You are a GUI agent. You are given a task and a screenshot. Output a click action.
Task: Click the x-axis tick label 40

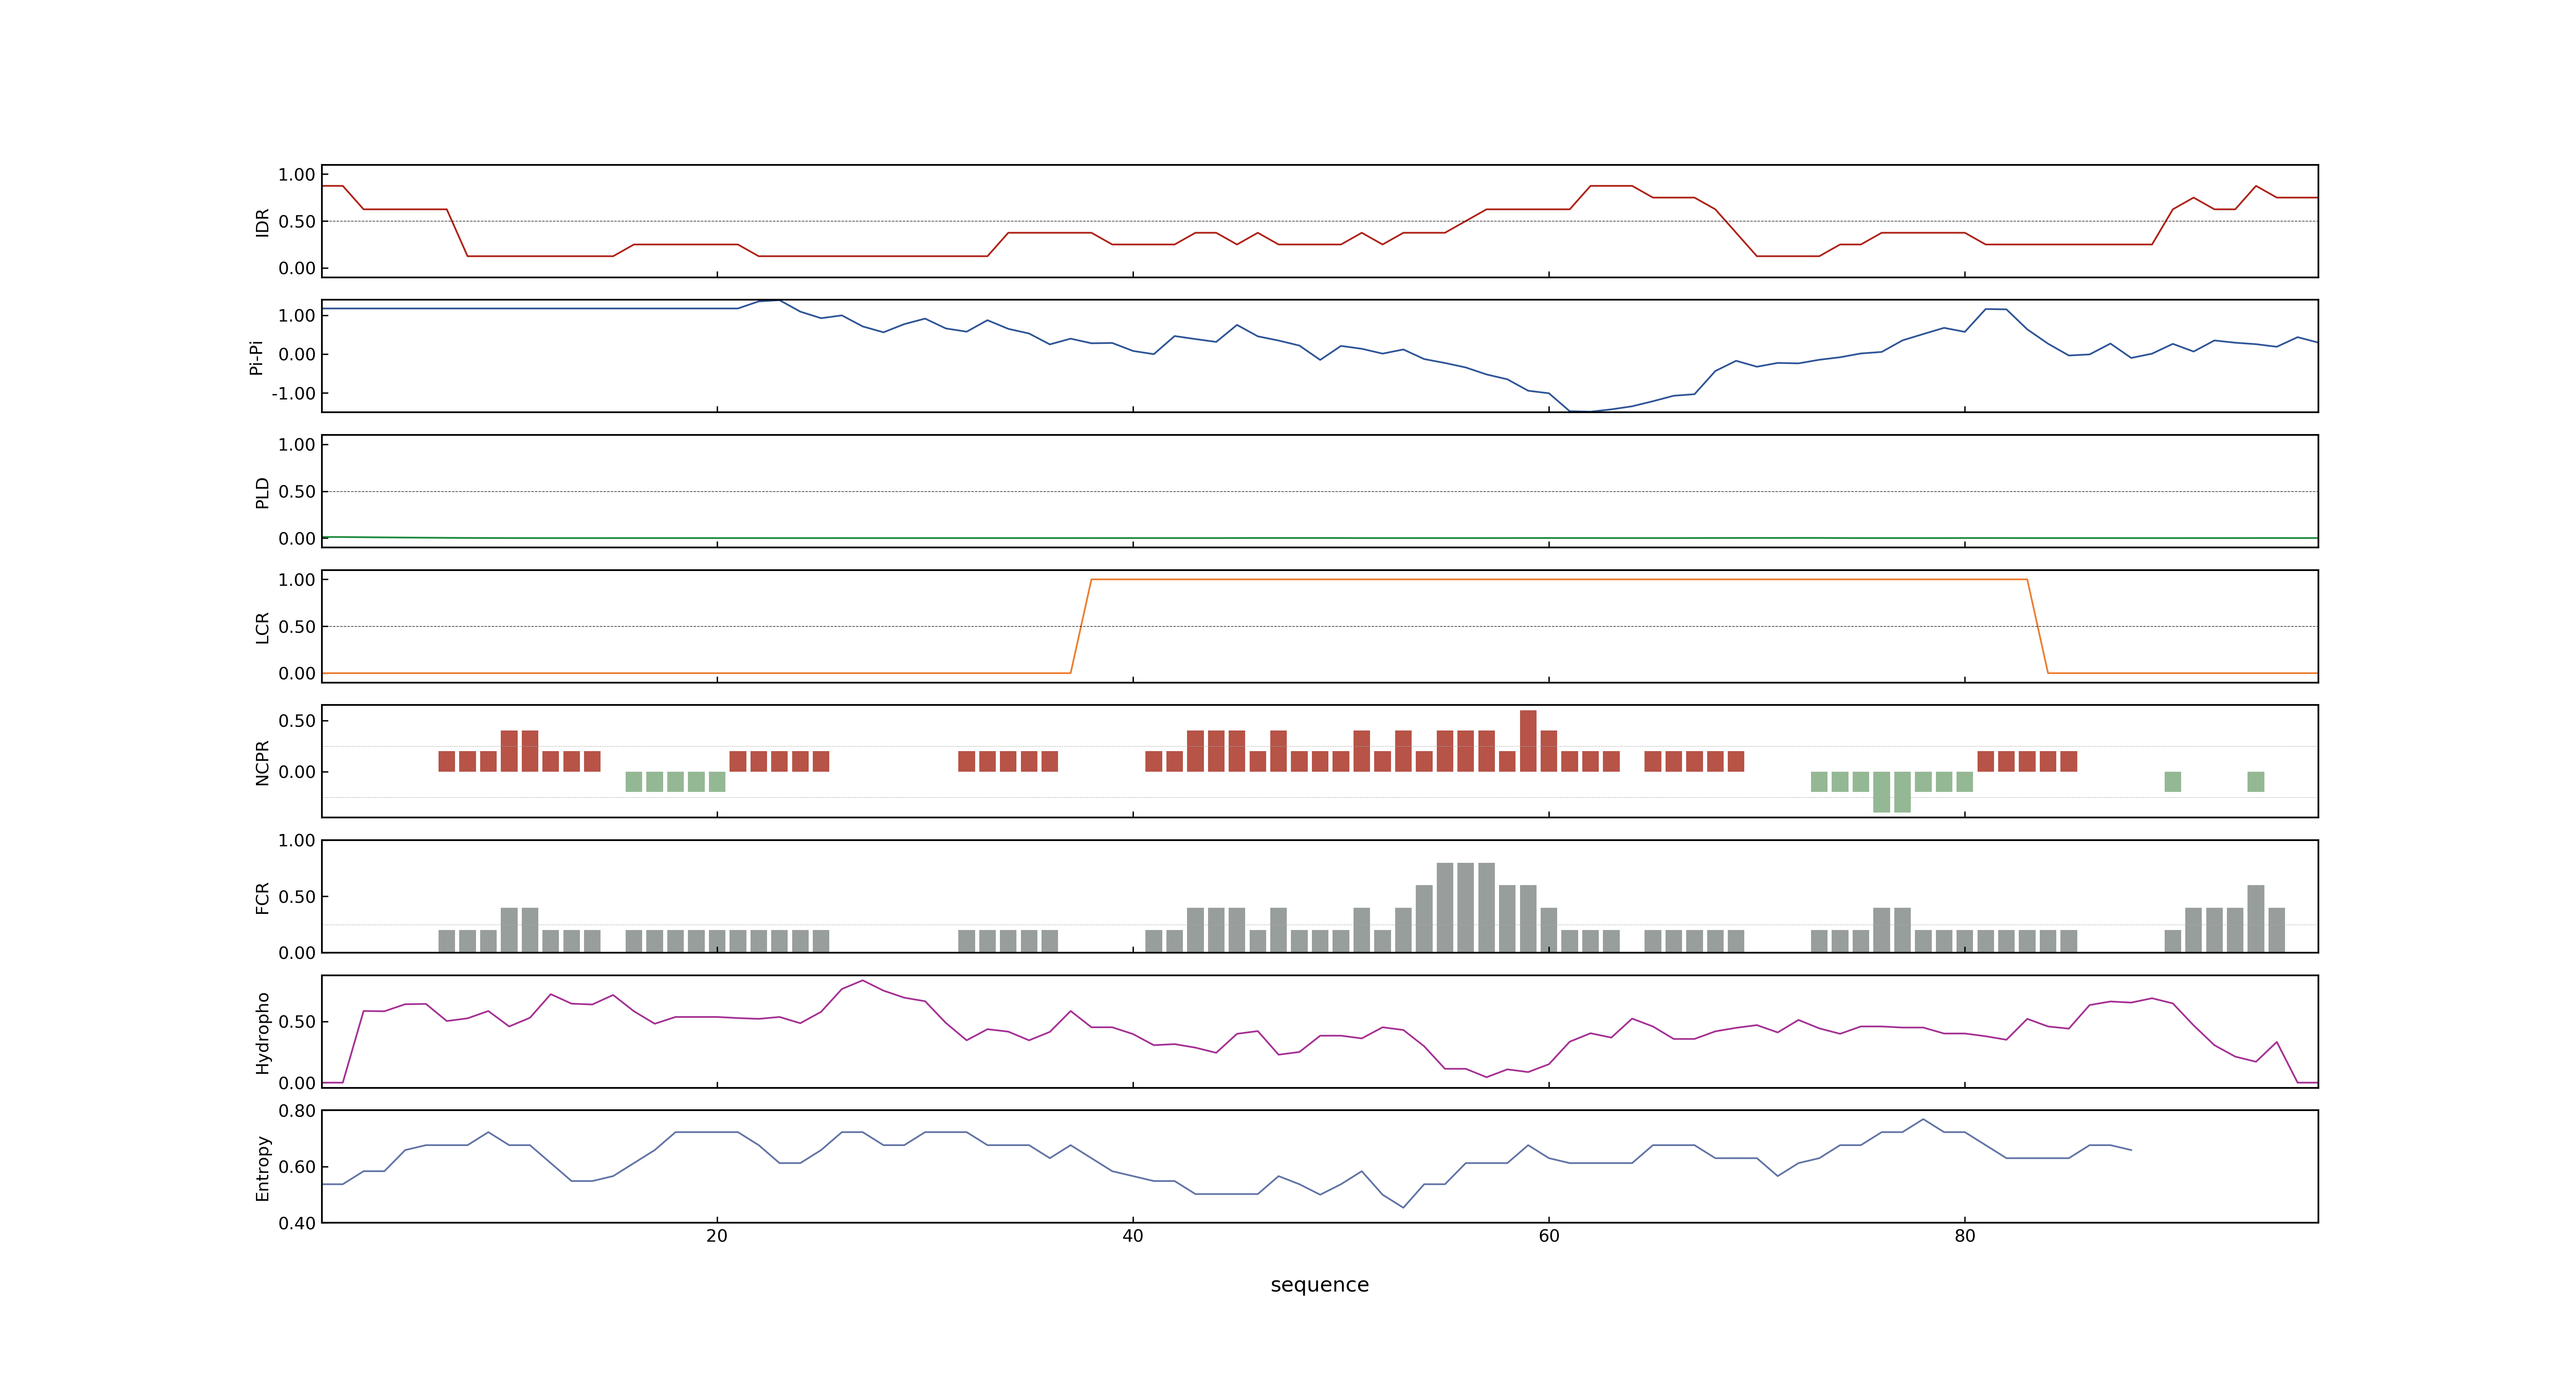click(1133, 1235)
